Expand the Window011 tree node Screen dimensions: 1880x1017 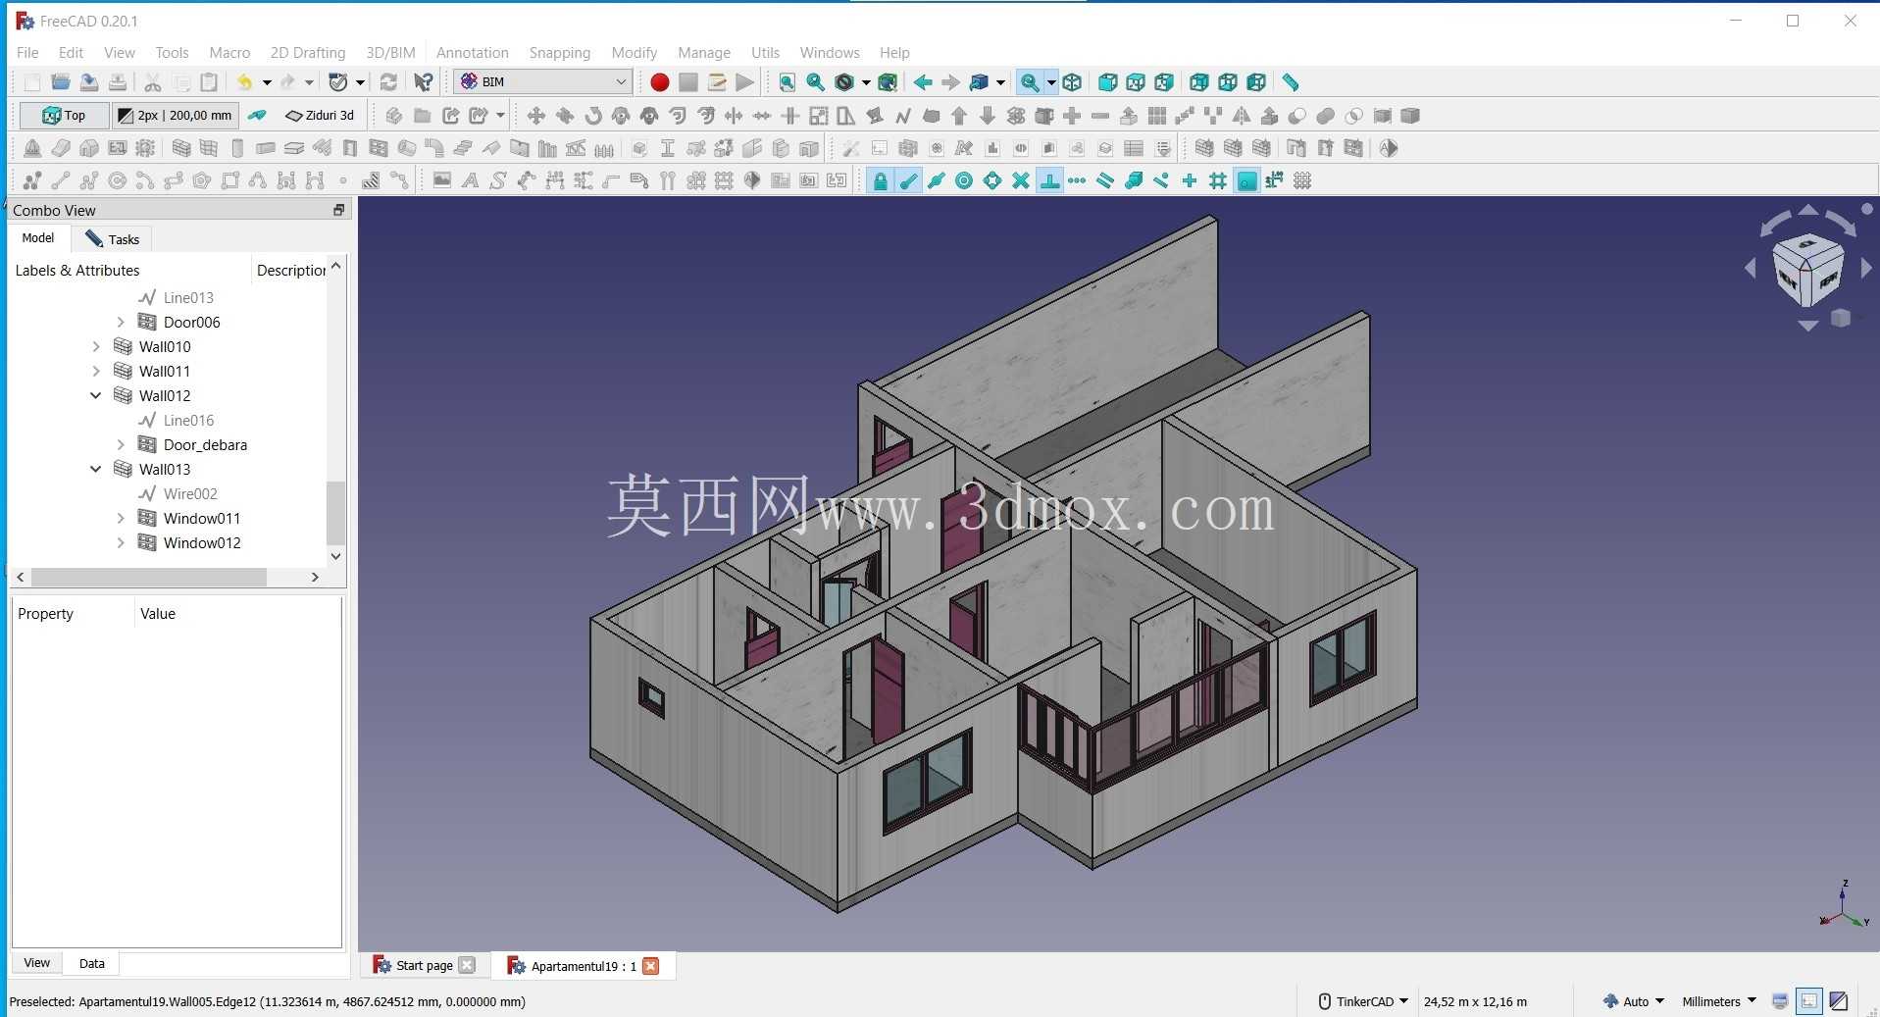tap(121, 518)
